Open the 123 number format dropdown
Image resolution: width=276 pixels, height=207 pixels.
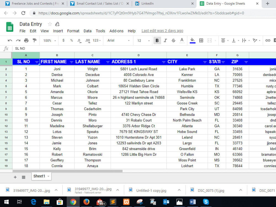[97, 41]
